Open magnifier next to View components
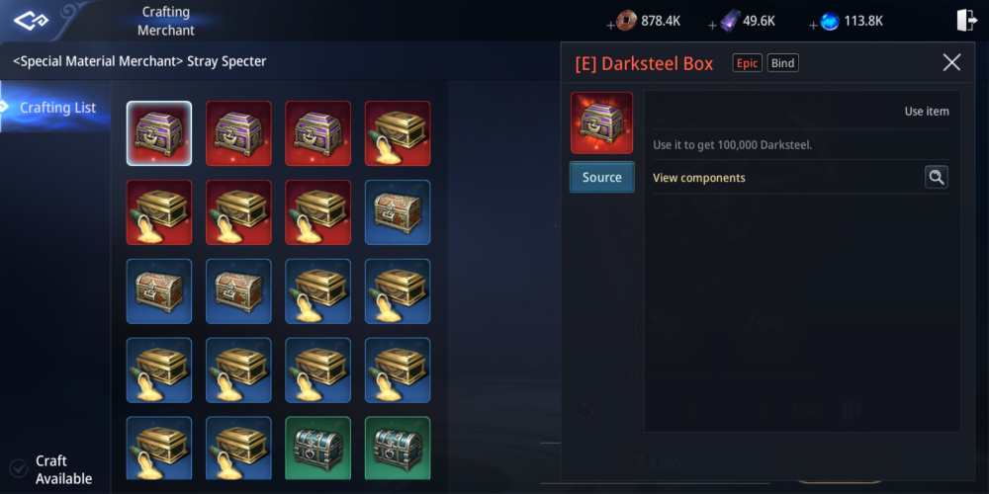The image size is (989, 494). 936,178
